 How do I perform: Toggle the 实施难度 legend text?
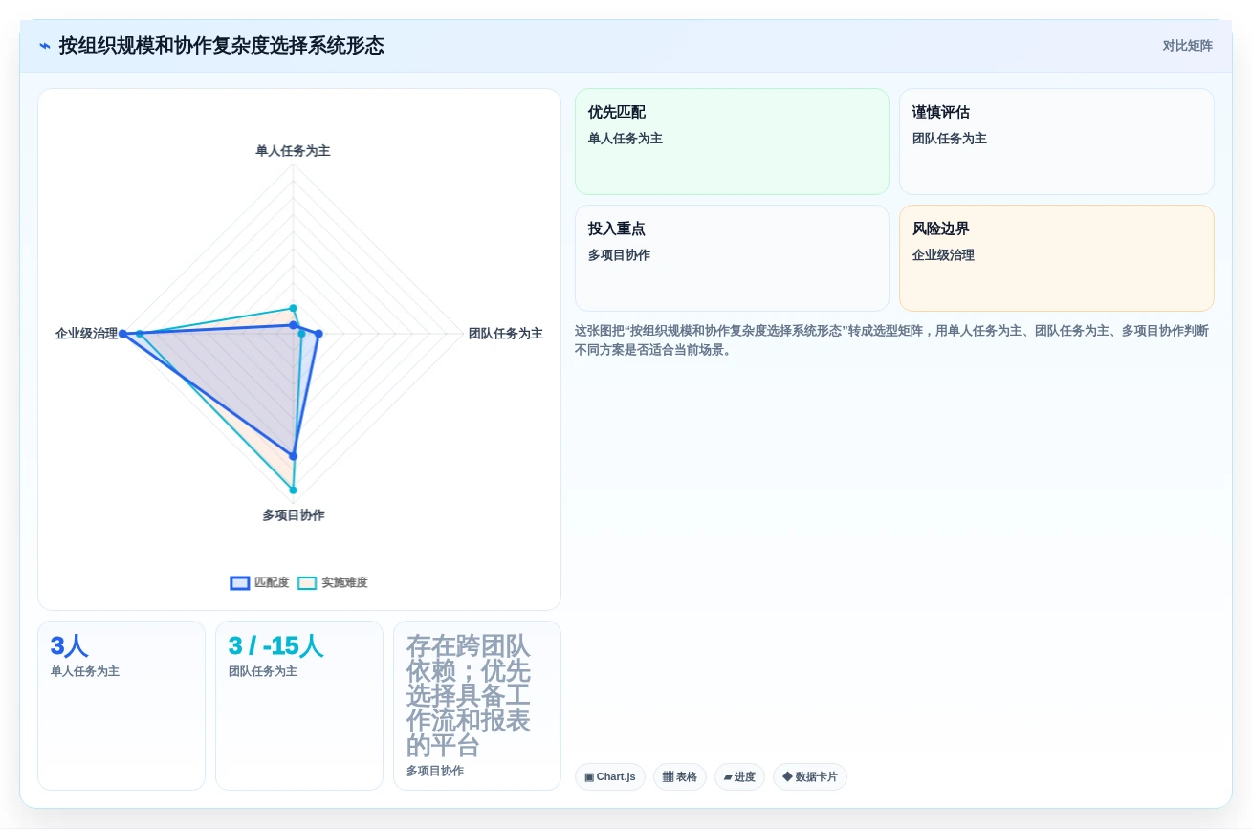coord(344,582)
